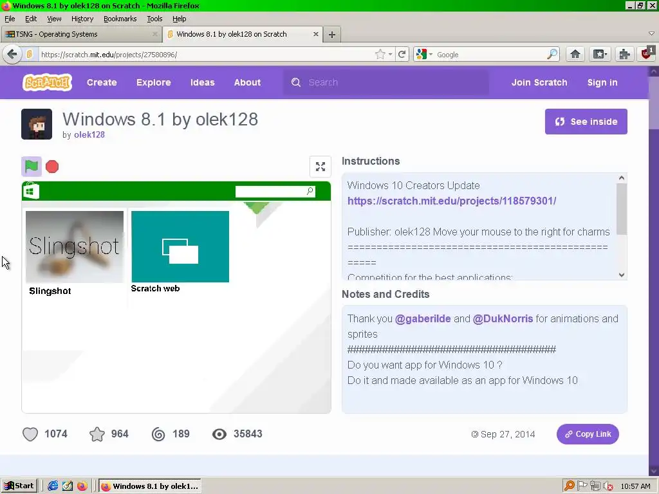Open Ideas in Scratch navigation
This screenshot has width=659, height=494.
[x=202, y=82]
